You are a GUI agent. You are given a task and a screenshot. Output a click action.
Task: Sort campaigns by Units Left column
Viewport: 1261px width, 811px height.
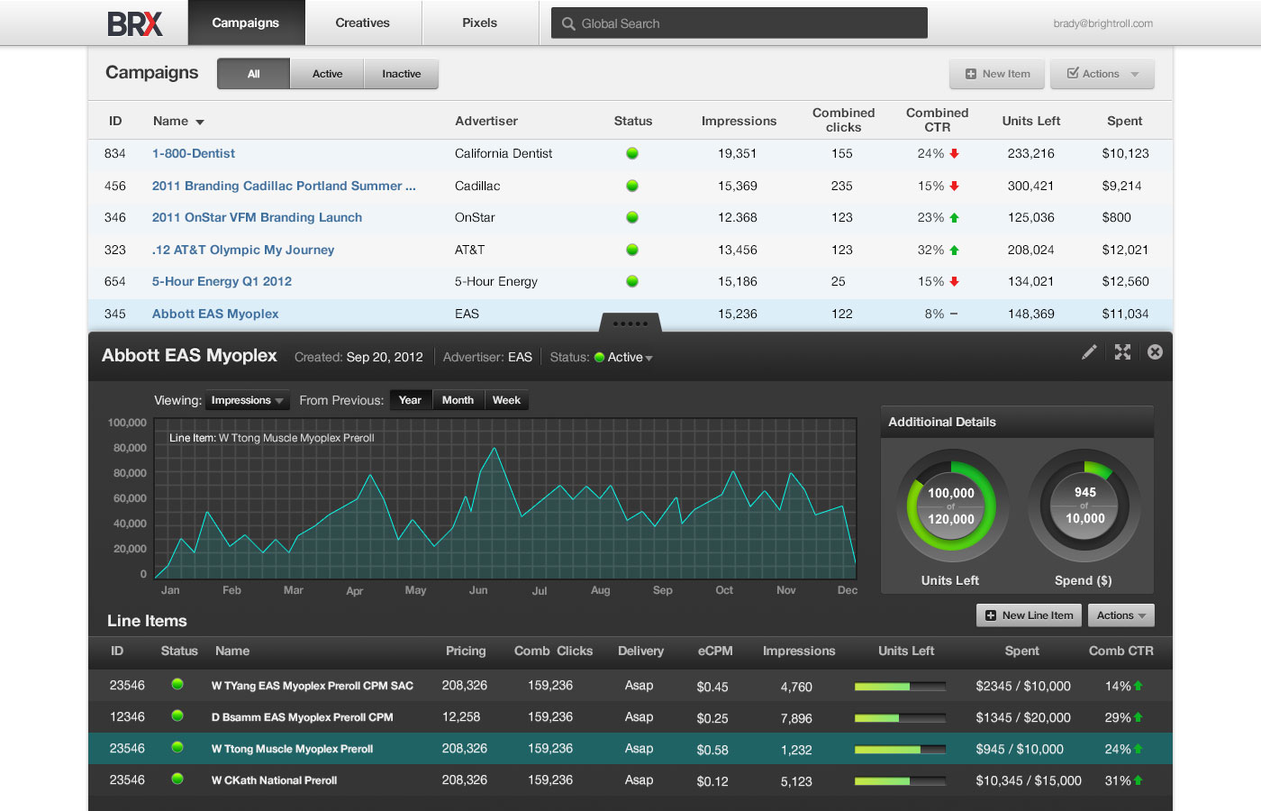1031,121
